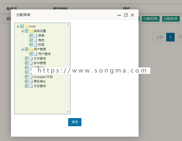Uncheck the swagger文档 checkbox
This screenshot has width=182, height=141.
pyautogui.click(x=27, y=77)
